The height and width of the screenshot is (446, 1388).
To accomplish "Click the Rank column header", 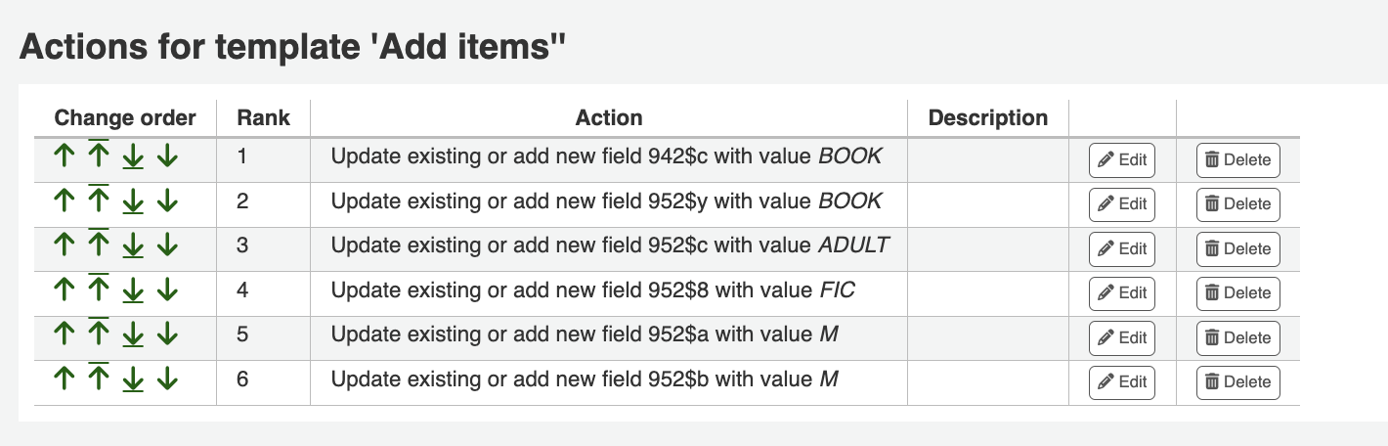I will 263,118.
